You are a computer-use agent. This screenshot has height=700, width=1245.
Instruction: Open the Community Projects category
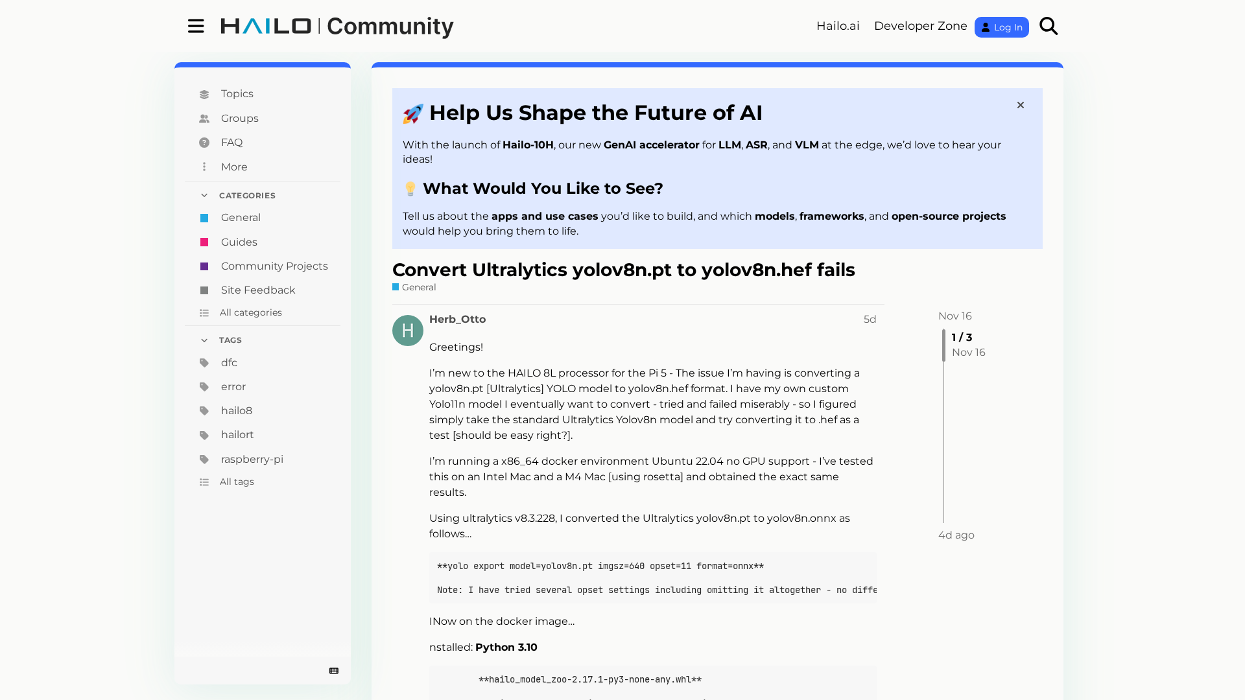274,266
